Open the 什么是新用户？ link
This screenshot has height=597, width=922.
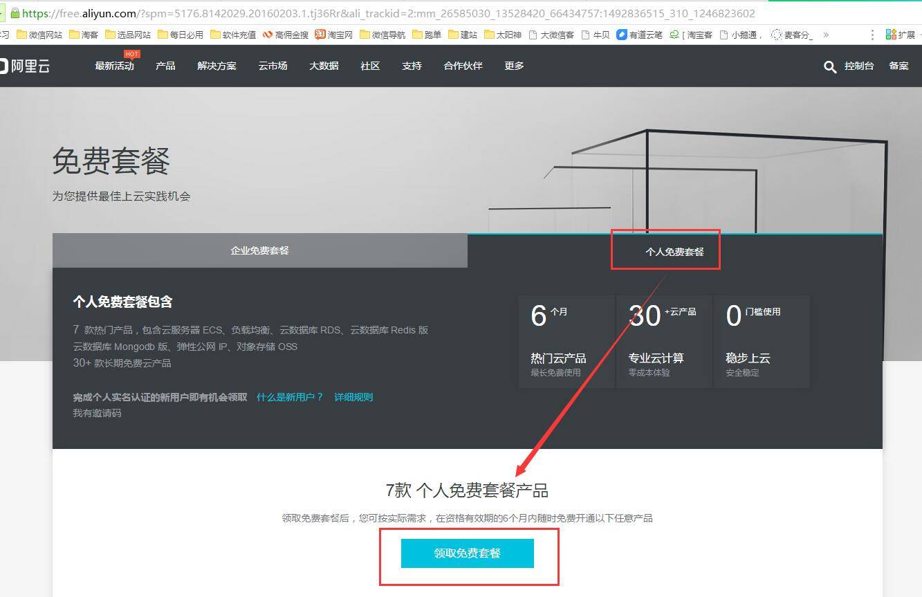tap(290, 397)
